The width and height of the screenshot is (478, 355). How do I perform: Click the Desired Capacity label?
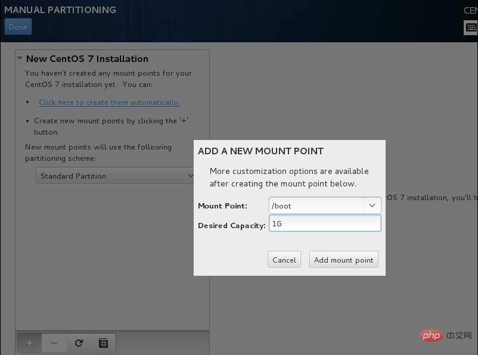pyautogui.click(x=232, y=226)
